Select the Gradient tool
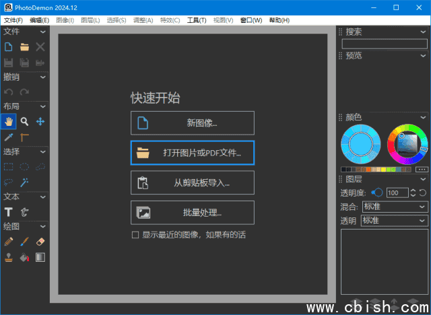Image resolution: width=431 pixels, height=315 pixels. click(x=40, y=257)
